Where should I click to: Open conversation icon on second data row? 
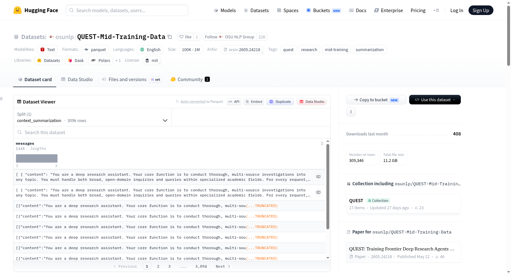coord(318,193)
